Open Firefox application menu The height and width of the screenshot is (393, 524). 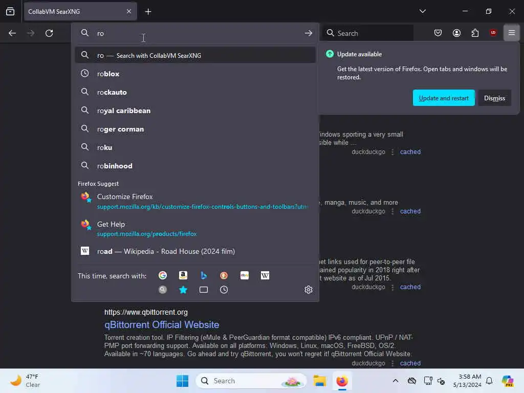[512, 33]
